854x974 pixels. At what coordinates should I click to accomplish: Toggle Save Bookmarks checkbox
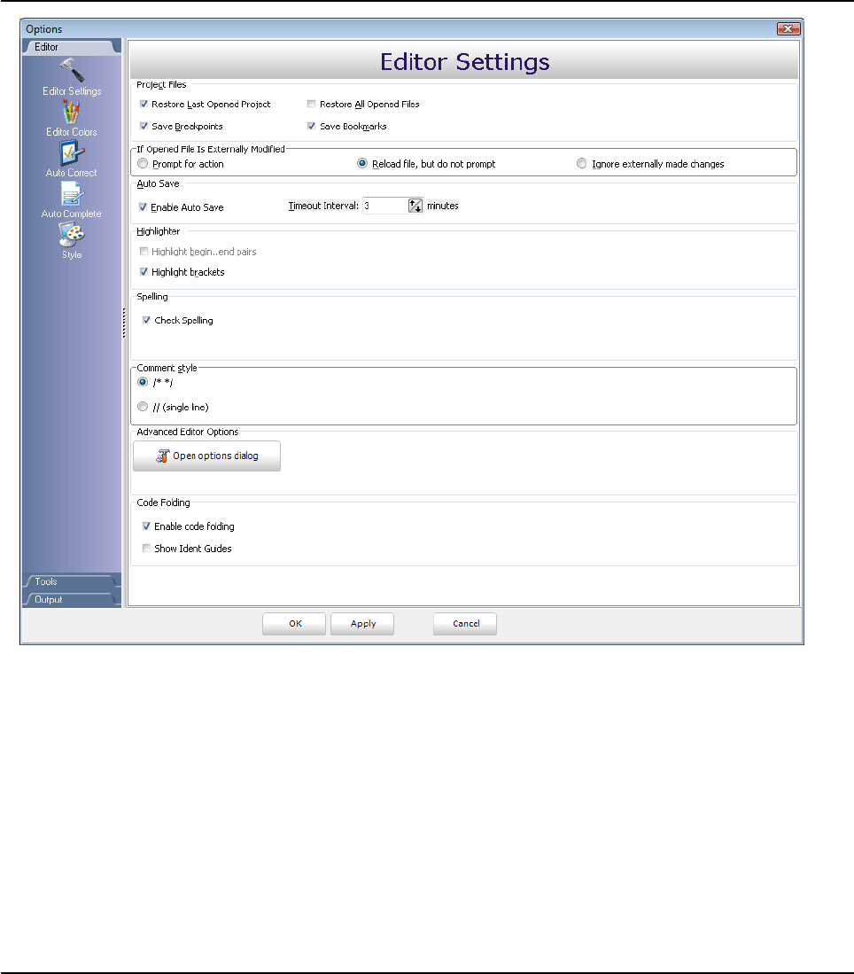tap(312, 126)
